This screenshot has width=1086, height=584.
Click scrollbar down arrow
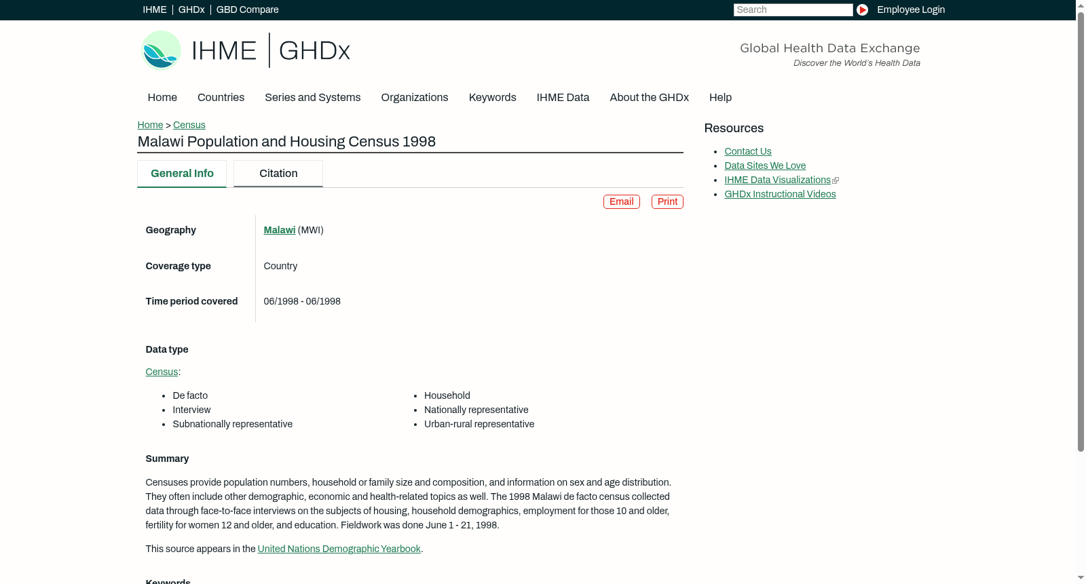pyautogui.click(x=1081, y=579)
